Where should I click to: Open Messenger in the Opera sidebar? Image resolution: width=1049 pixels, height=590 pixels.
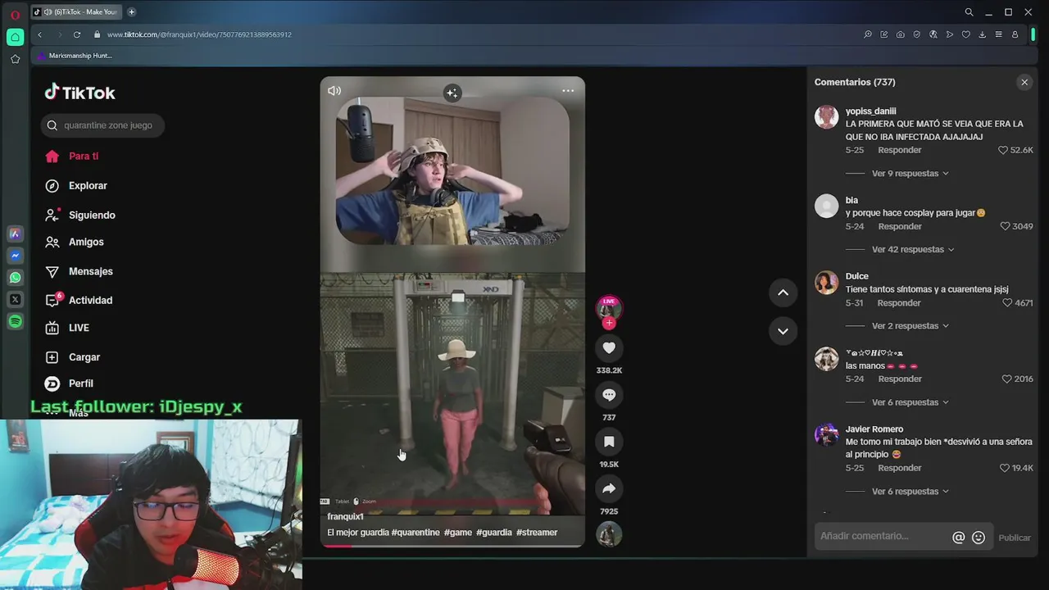[x=15, y=256]
